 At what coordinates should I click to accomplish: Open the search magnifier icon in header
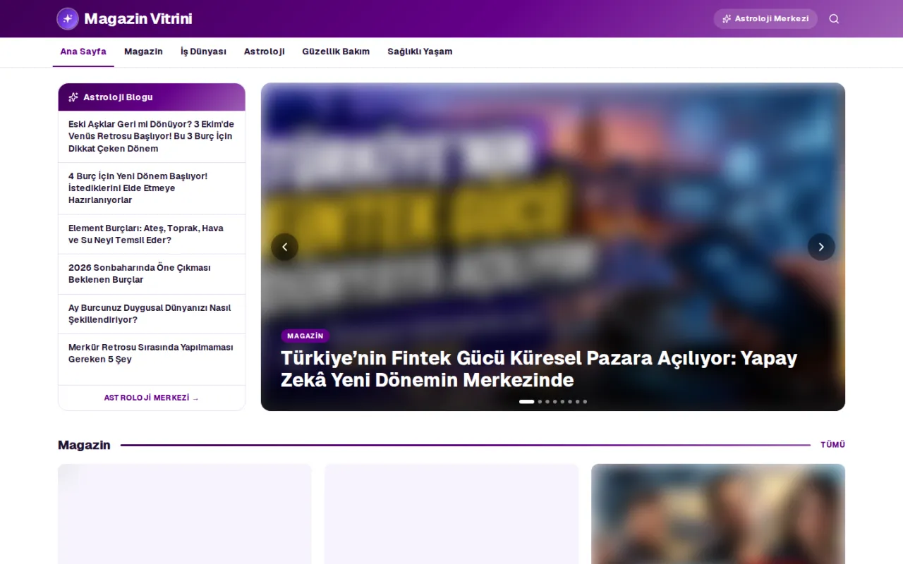(834, 19)
